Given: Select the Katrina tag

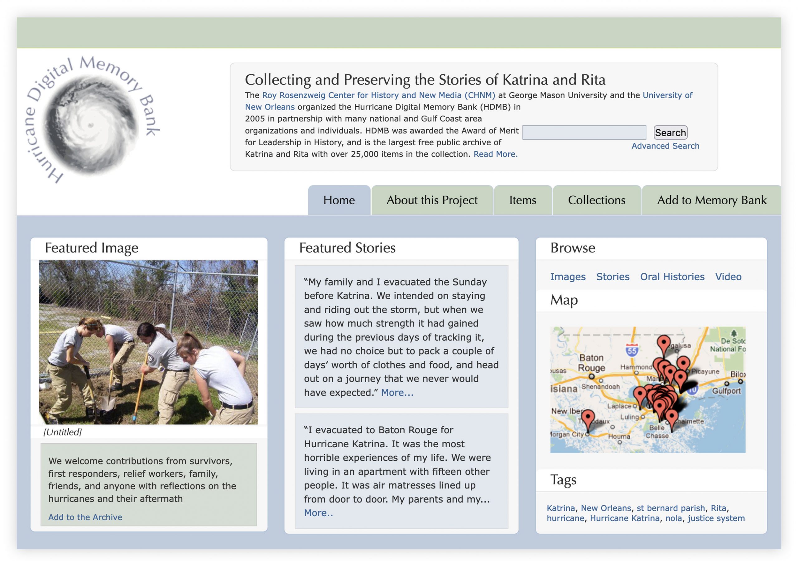Looking at the screenshot, I should 560,508.
